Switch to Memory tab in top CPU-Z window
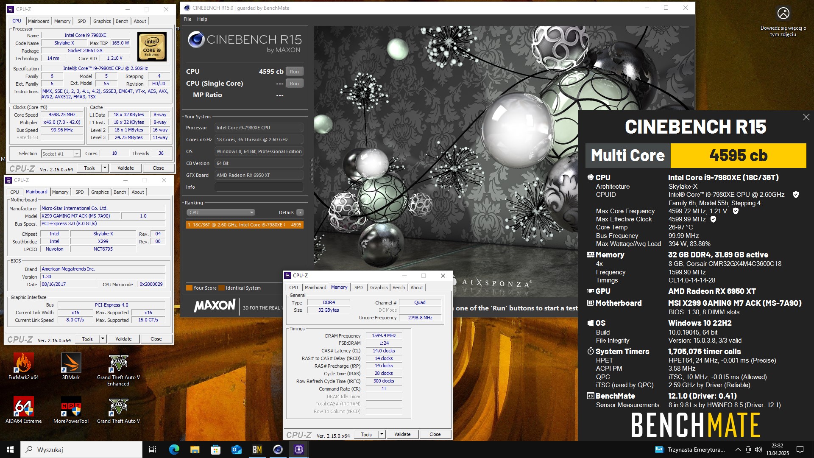Screen dimensions: 814x458 pyautogui.click(x=62, y=21)
